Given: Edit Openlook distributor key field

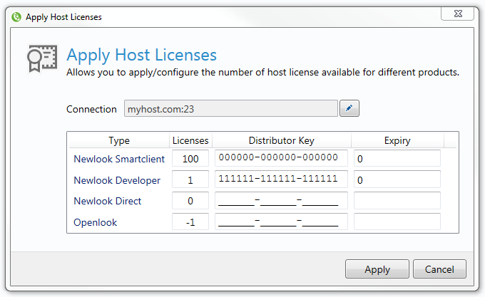Looking at the screenshot, I should [x=281, y=222].
